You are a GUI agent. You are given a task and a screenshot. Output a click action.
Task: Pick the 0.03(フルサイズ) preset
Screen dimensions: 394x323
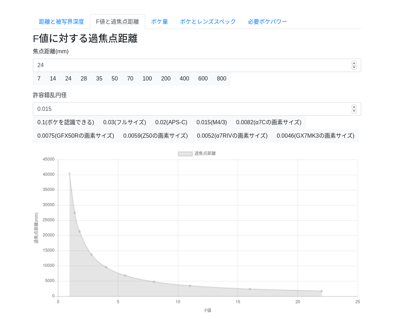125,122
